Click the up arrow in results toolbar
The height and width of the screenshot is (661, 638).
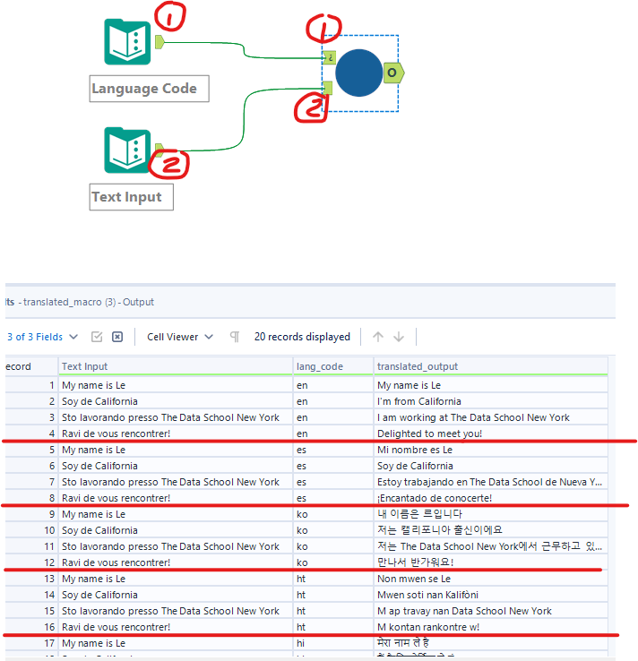coord(378,337)
